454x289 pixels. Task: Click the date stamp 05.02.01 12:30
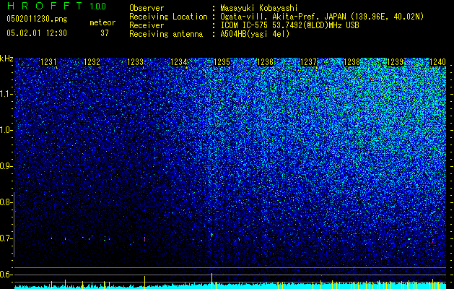pos(37,33)
